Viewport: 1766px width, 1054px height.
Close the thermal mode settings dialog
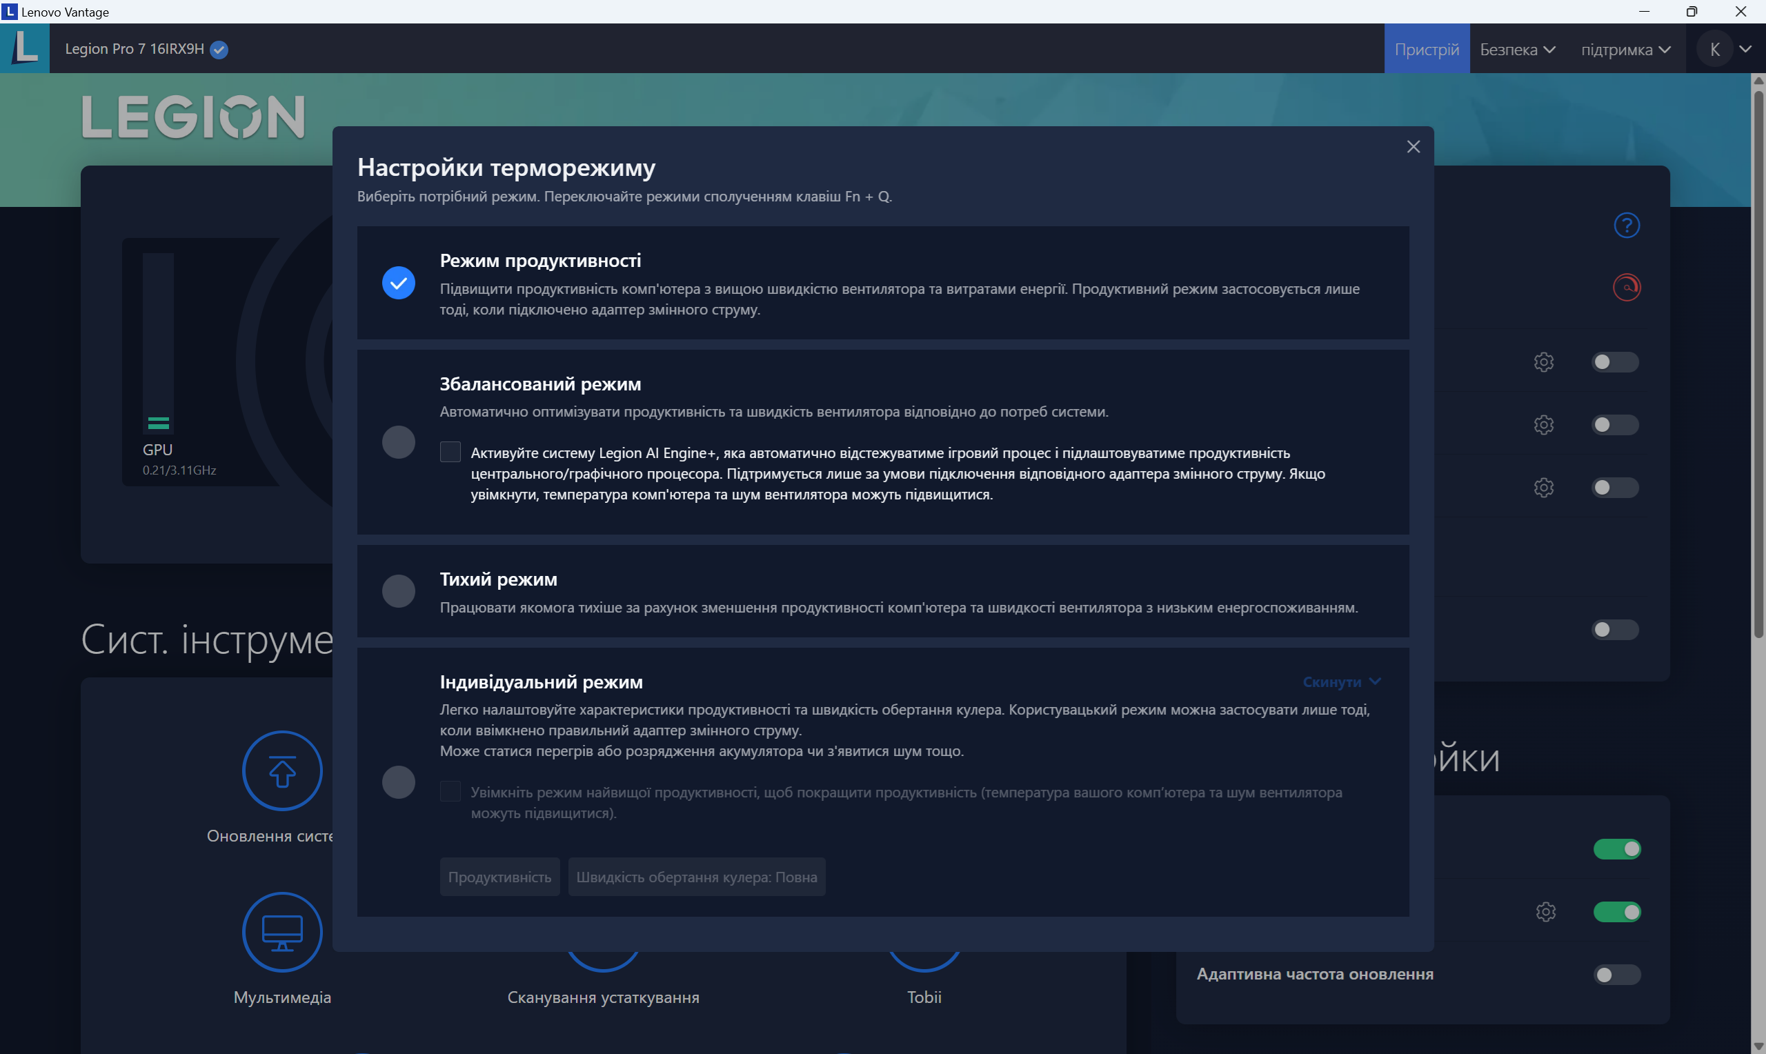[1413, 146]
